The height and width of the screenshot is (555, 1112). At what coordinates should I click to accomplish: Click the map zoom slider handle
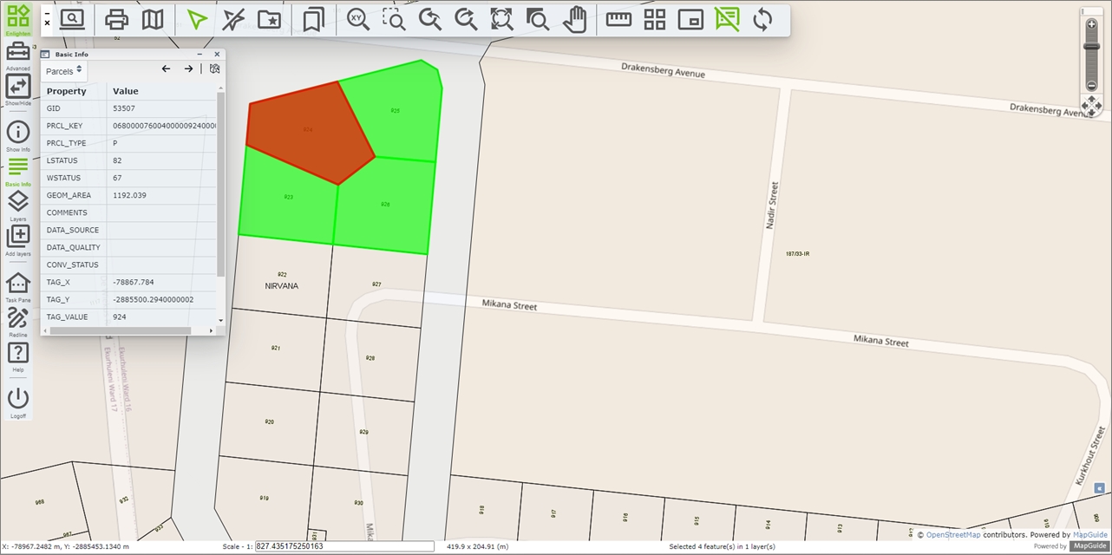click(x=1091, y=45)
